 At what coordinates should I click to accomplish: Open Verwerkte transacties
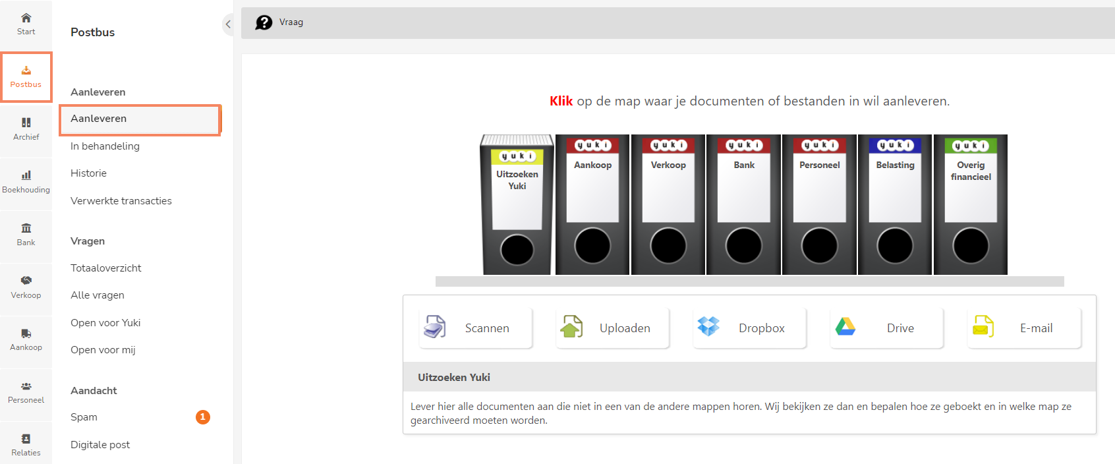pos(121,201)
